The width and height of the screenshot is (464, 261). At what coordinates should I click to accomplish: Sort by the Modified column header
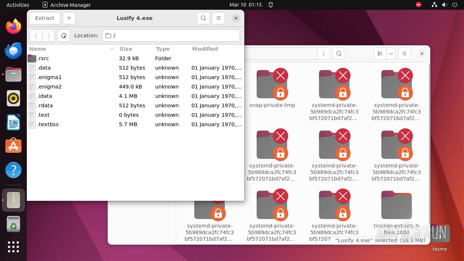click(x=216, y=49)
